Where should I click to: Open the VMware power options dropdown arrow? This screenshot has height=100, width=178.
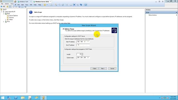(x=47, y=5)
